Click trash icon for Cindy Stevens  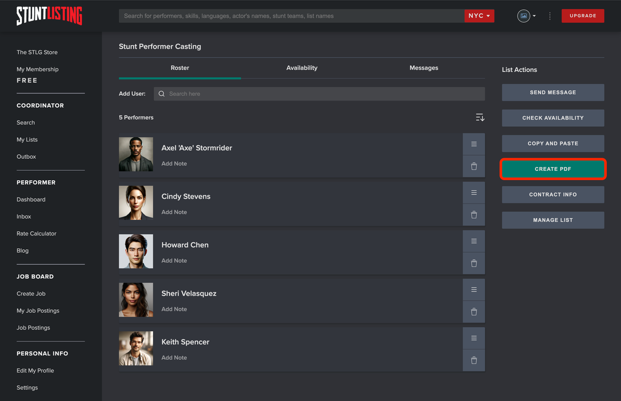(473, 215)
